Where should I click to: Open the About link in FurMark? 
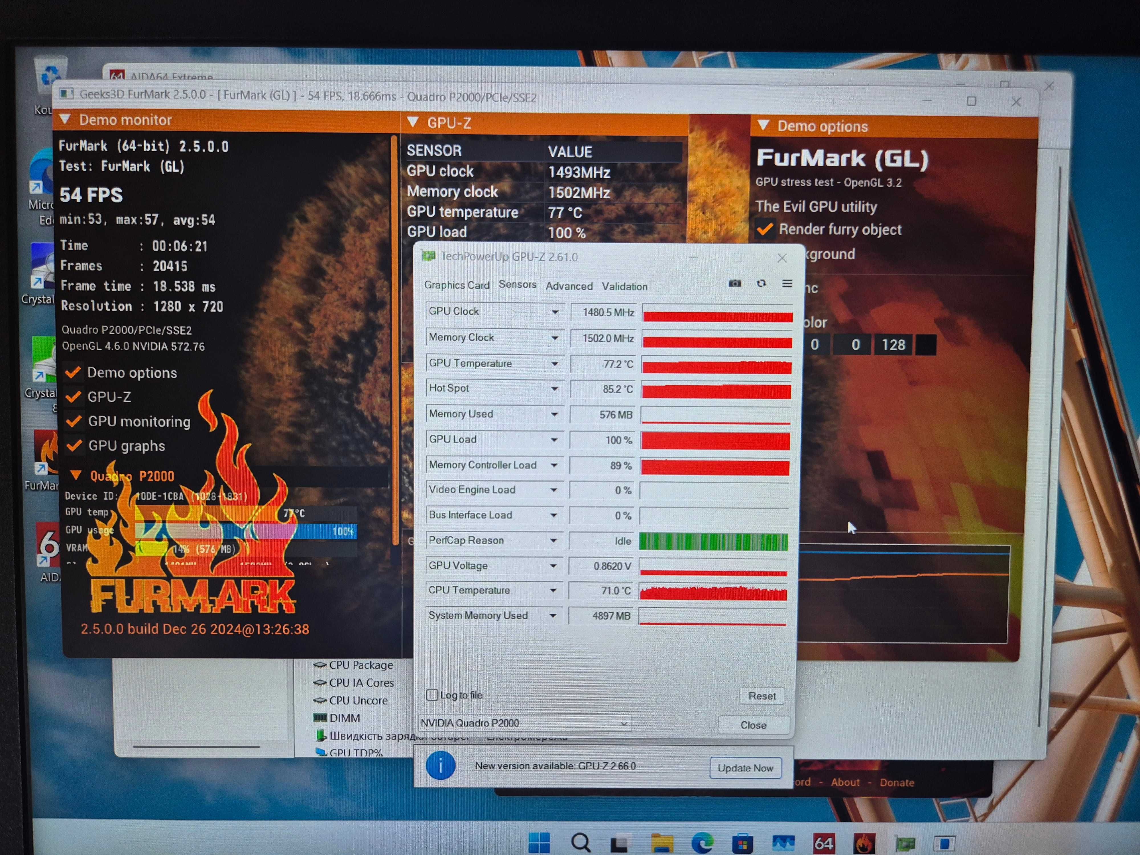(x=845, y=782)
